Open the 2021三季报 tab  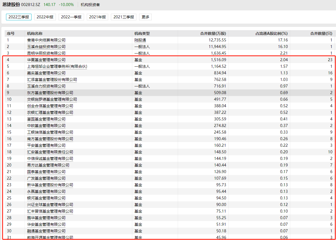point(124,17)
